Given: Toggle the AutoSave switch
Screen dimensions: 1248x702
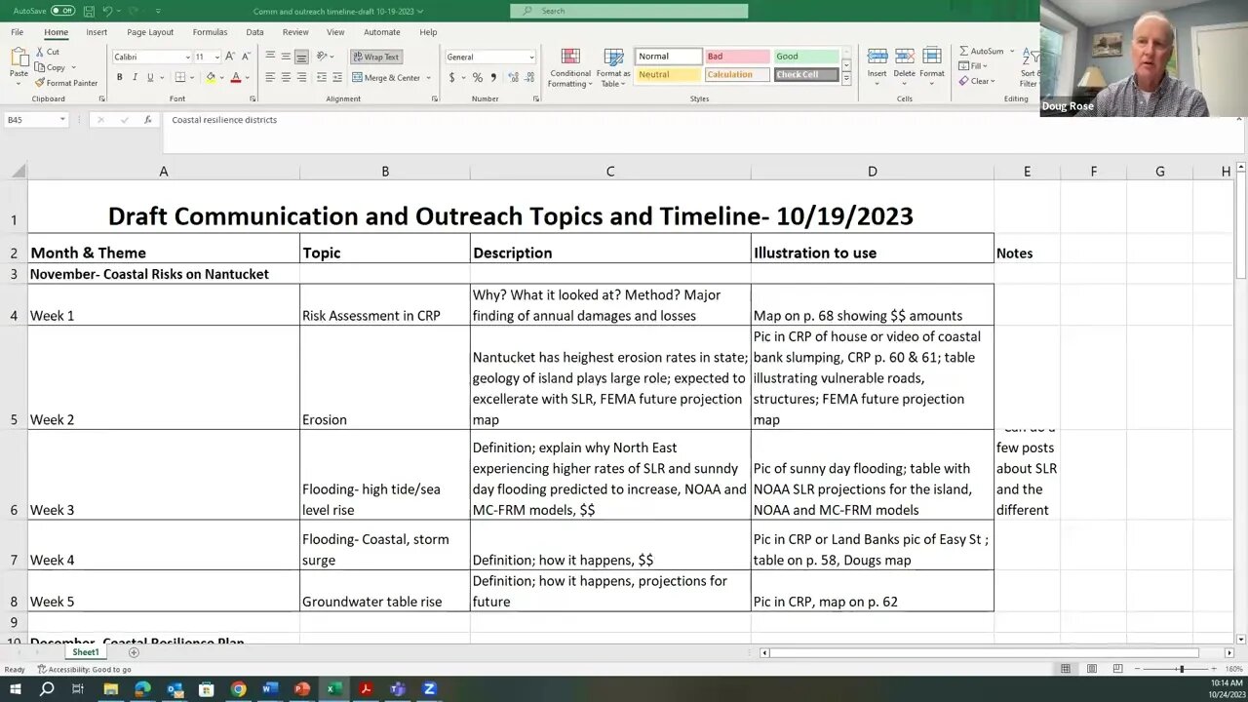Looking at the screenshot, I should [x=62, y=11].
